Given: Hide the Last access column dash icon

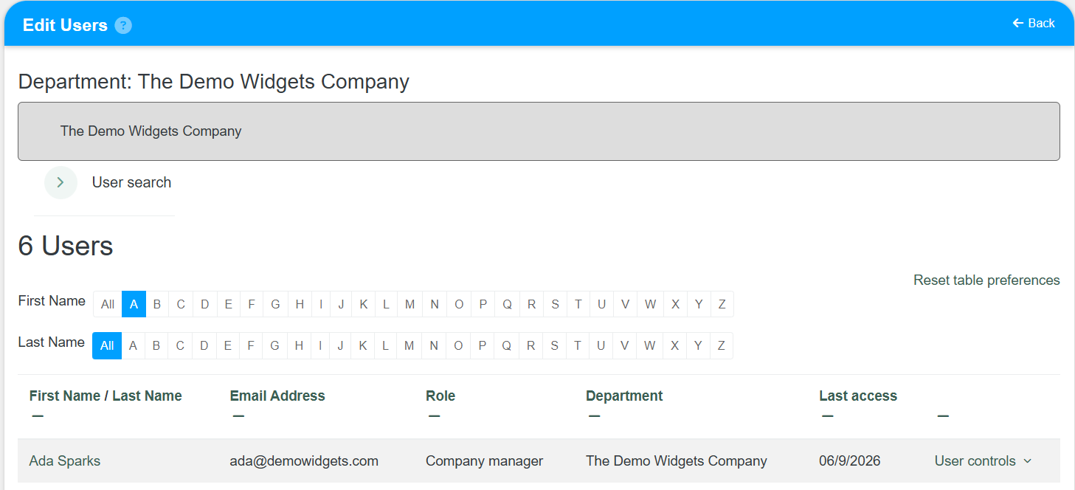Looking at the screenshot, I should (827, 416).
